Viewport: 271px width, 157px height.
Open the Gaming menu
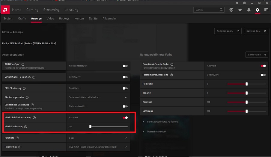tap(32, 10)
